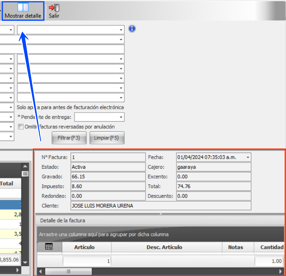Click the Cliente field with JOSE LUIS MORERA
The height and width of the screenshot is (276, 286).
coord(161,206)
